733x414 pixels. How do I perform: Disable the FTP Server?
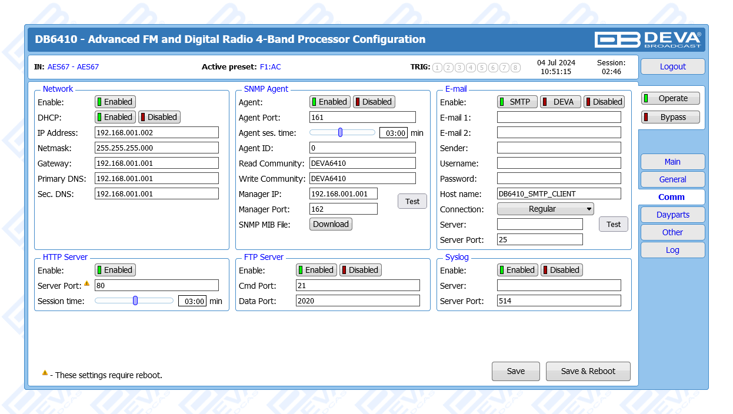coord(360,270)
